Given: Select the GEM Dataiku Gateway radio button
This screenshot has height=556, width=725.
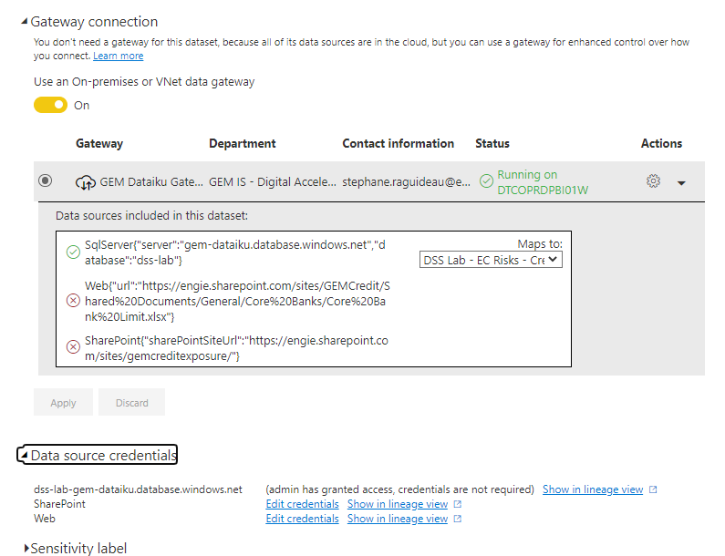Looking at the screenshot, I should (45, 180).
